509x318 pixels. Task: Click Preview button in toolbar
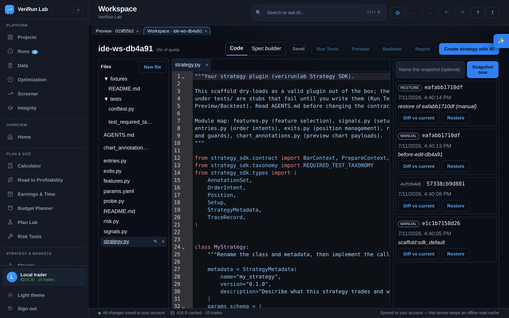tap(360, 49)
